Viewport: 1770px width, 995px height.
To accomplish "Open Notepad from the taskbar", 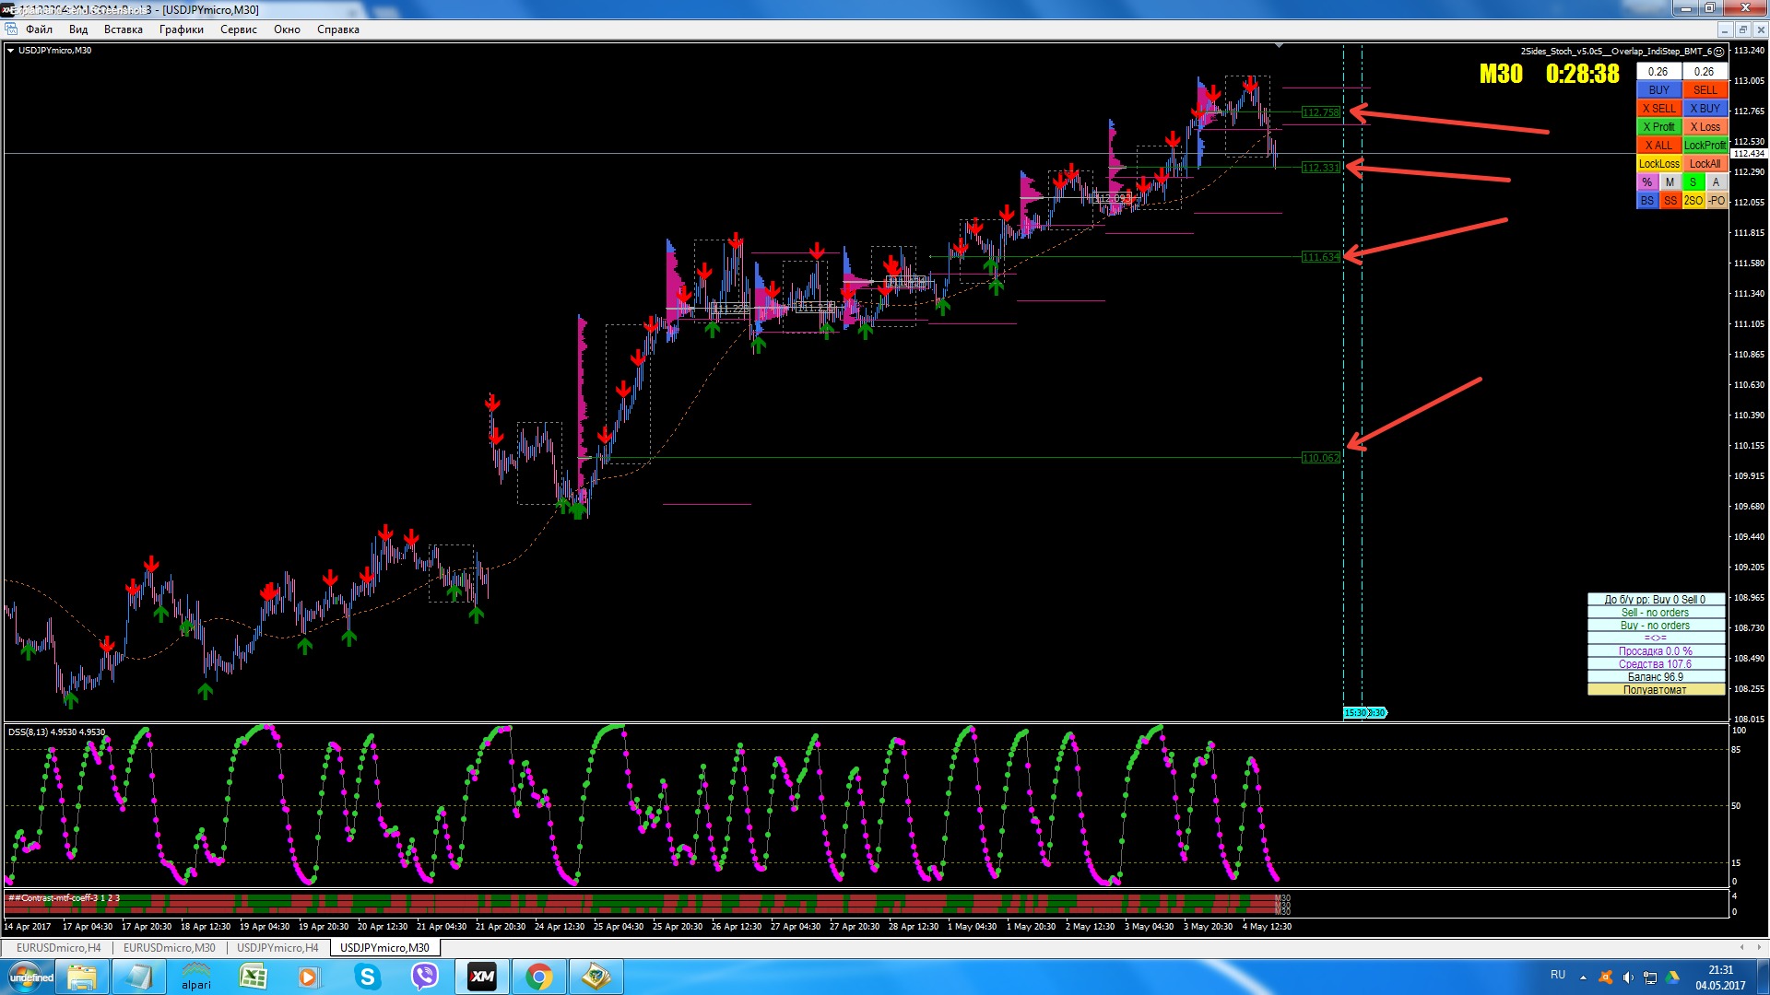I will [139, 977].
